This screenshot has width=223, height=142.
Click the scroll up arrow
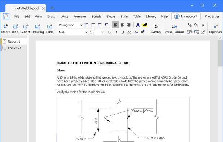(220, 38)
